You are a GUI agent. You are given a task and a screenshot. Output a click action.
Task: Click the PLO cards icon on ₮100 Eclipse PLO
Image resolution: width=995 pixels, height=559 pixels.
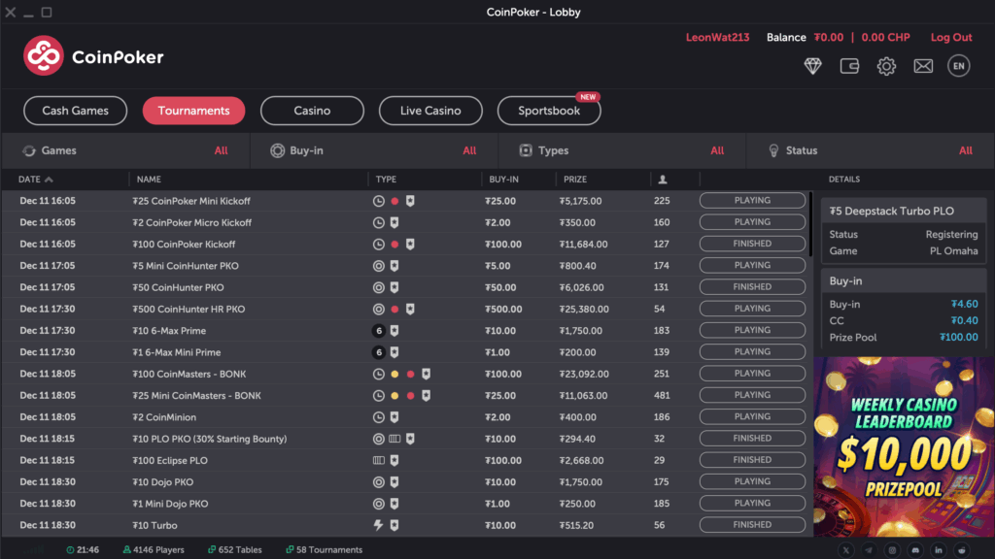379,460
